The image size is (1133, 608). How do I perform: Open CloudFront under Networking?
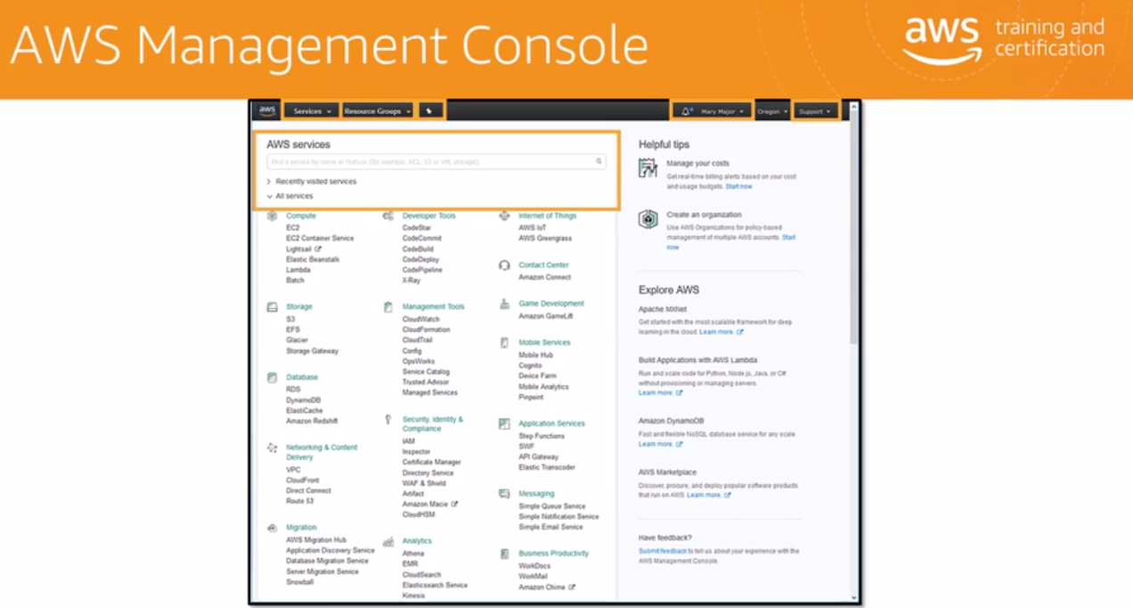click(x=303, y=480)
